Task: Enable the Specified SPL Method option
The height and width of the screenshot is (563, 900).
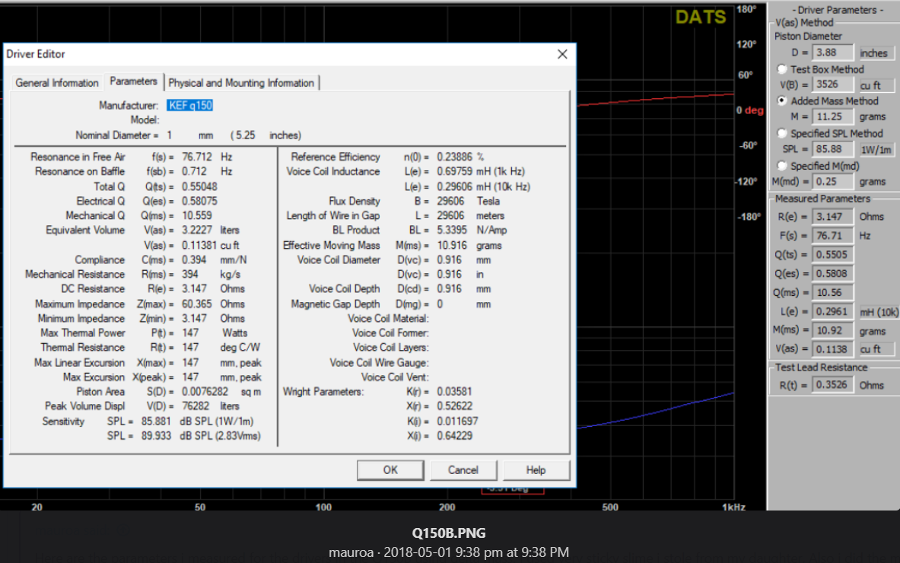Action: click(782, 133)
